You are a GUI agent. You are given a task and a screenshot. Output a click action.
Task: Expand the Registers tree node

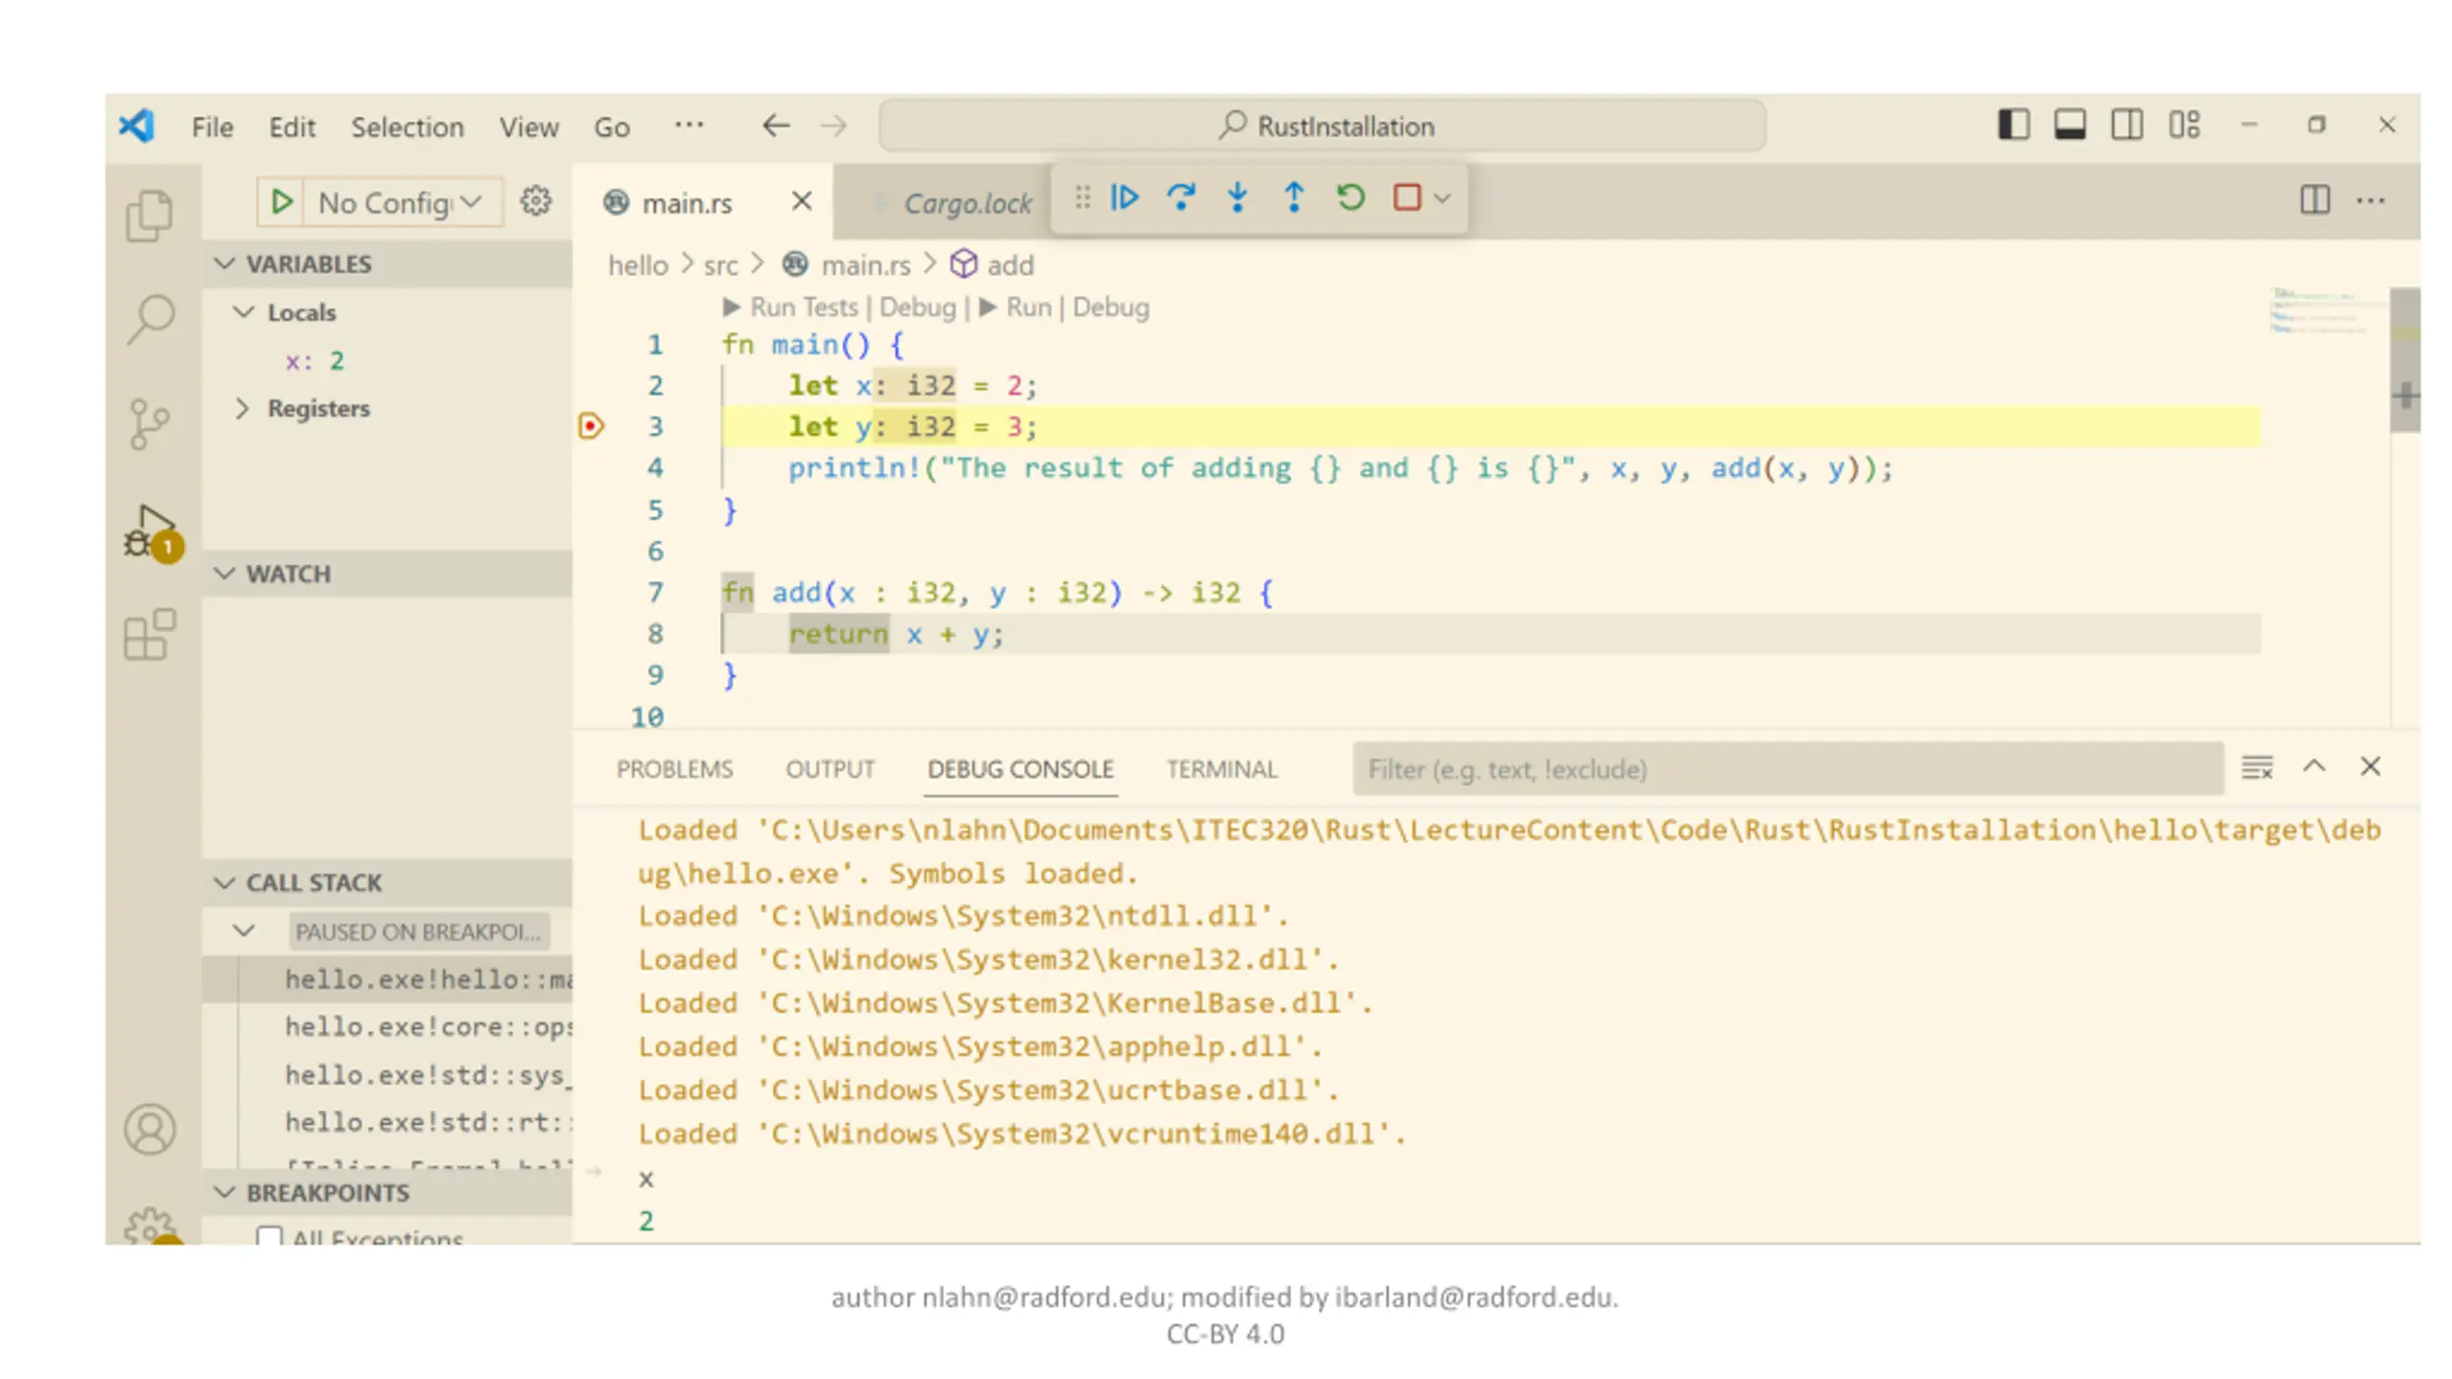click(243, 409)
